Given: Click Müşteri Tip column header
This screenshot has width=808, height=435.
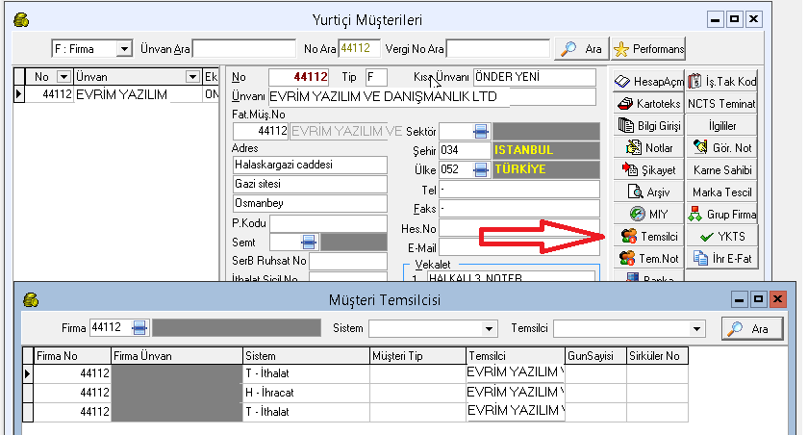Looking at the screenshot, I should pos(417,356).
